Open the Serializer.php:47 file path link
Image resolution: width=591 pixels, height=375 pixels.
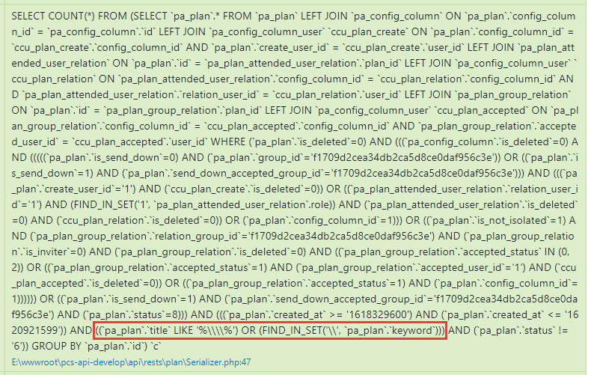[131, 362]
